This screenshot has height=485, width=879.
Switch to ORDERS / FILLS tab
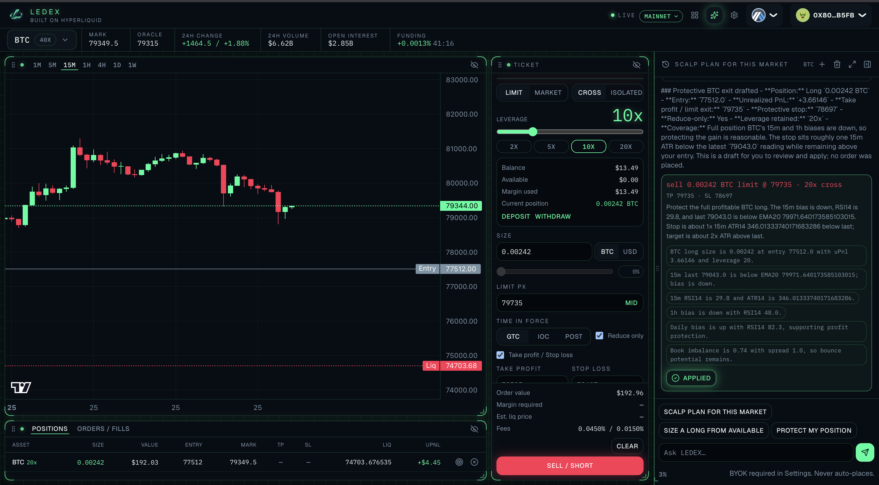click(x=103, y=429)
